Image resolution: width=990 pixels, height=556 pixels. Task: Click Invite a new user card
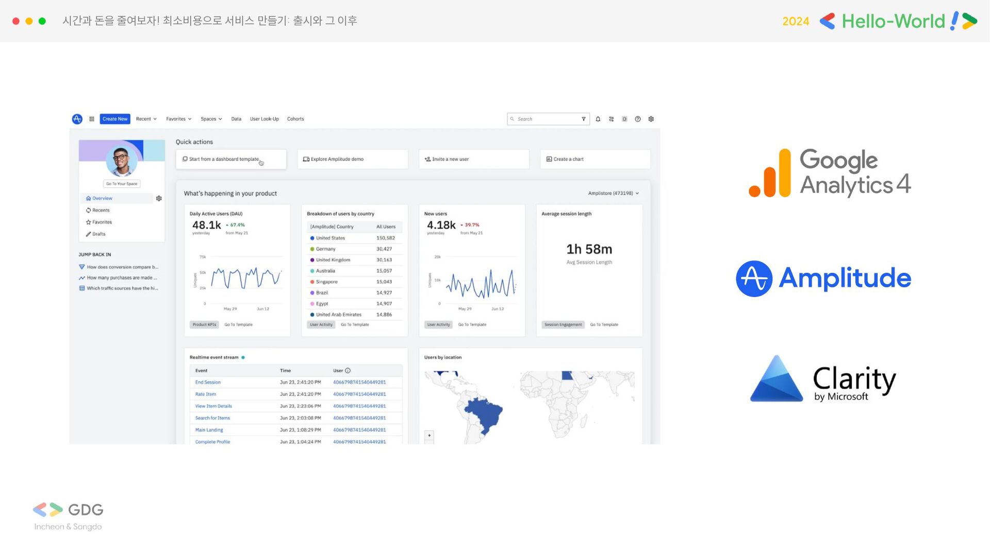(x=474, y=159)
